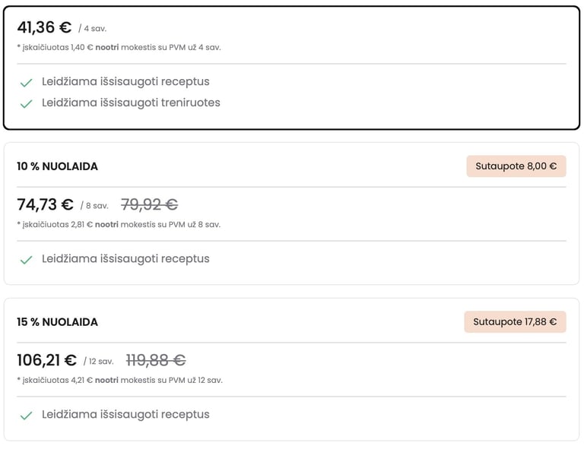The image size is (584, 449).
Task: Click the 'Sutaupote 8,00 €' savings badge
Action: [x=516, y=166]
